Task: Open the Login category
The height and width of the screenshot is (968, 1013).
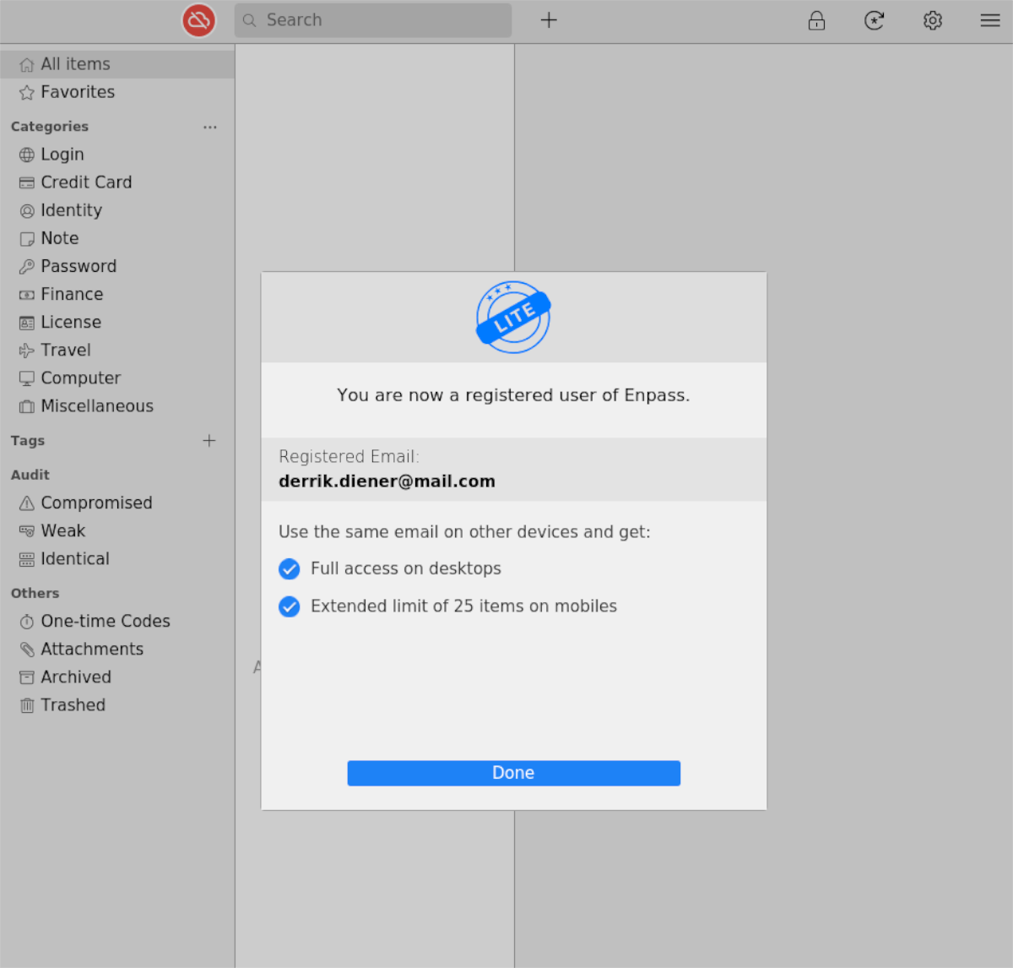Action: pos(62,154)
